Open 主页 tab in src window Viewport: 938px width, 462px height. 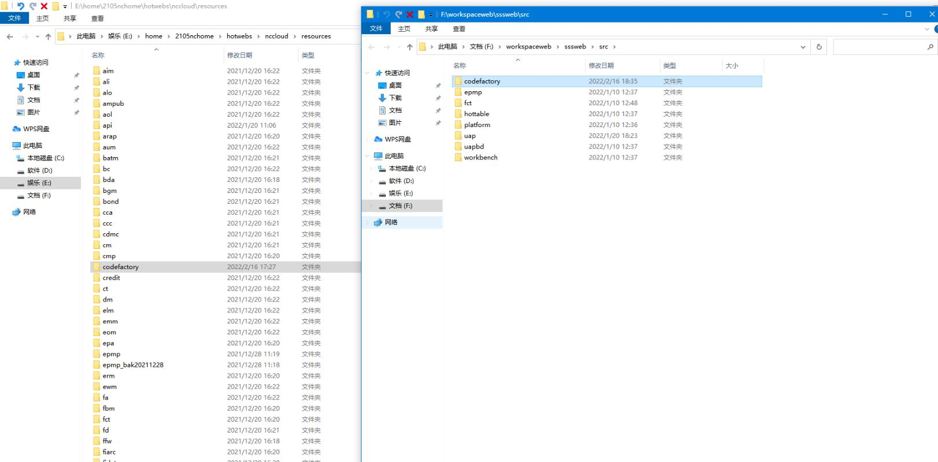[404, 29]
